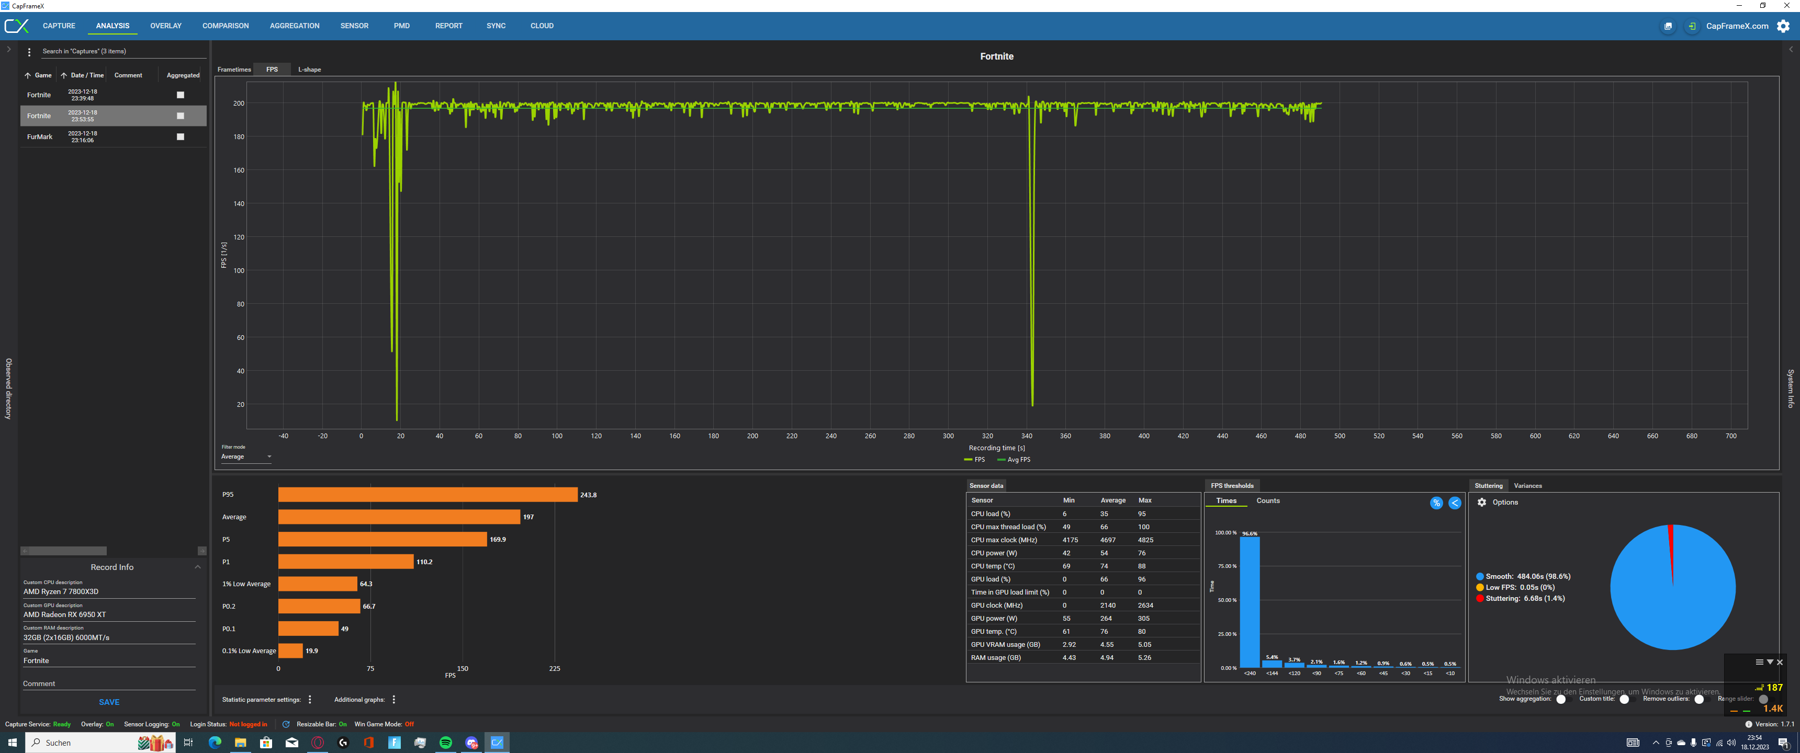The width and height of the screenshot is (1800, 753).
Task: Click the percent toggle icon in FPS thresholds
Action: (1436, 503)
